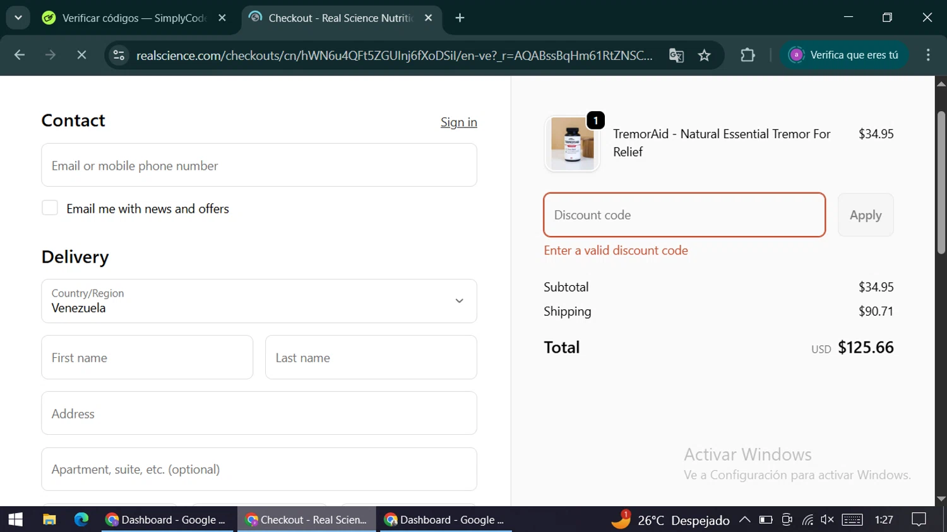
Task: Go forward with the forward arrow
Action: tap(51, 55)
